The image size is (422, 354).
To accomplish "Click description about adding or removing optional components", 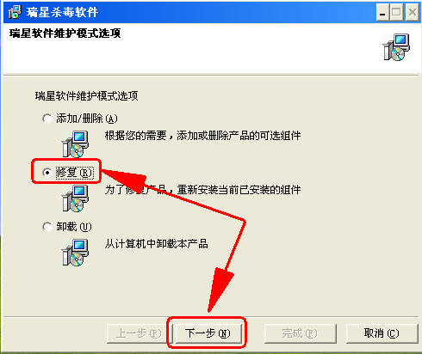I will tap(202, 136).
